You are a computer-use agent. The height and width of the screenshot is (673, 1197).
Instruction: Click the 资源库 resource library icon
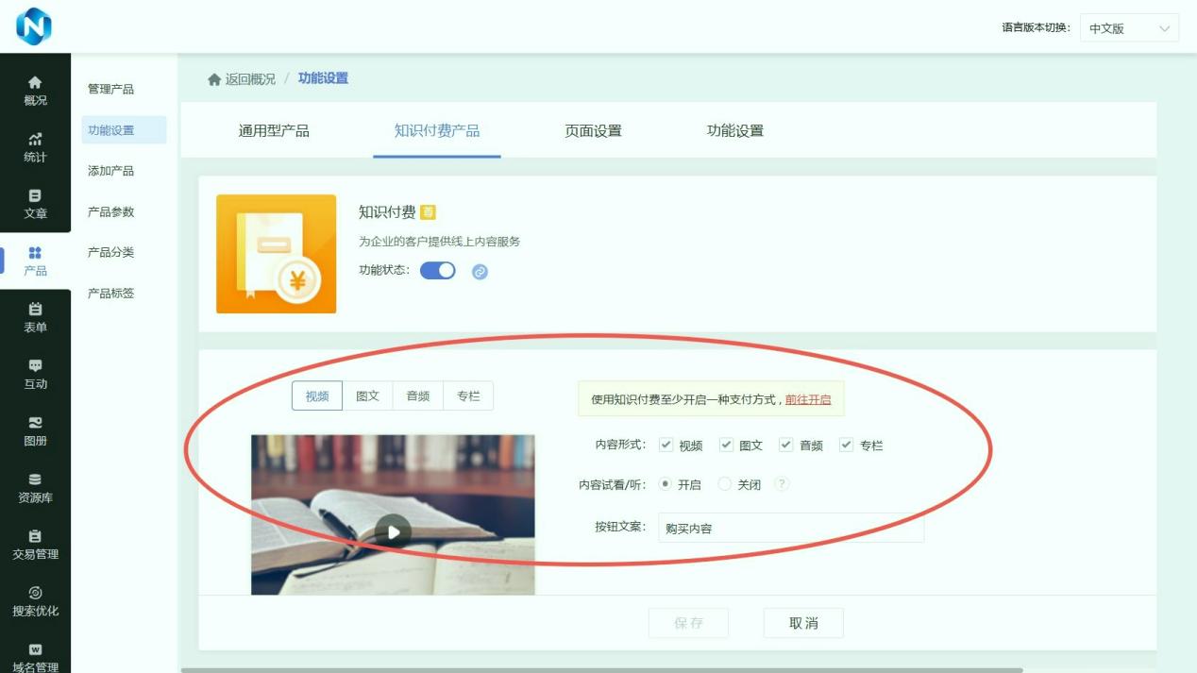click(35, 480)
